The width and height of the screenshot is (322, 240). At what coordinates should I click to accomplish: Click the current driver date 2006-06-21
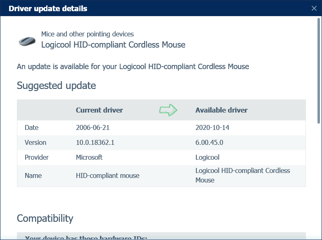click(93, 127)
